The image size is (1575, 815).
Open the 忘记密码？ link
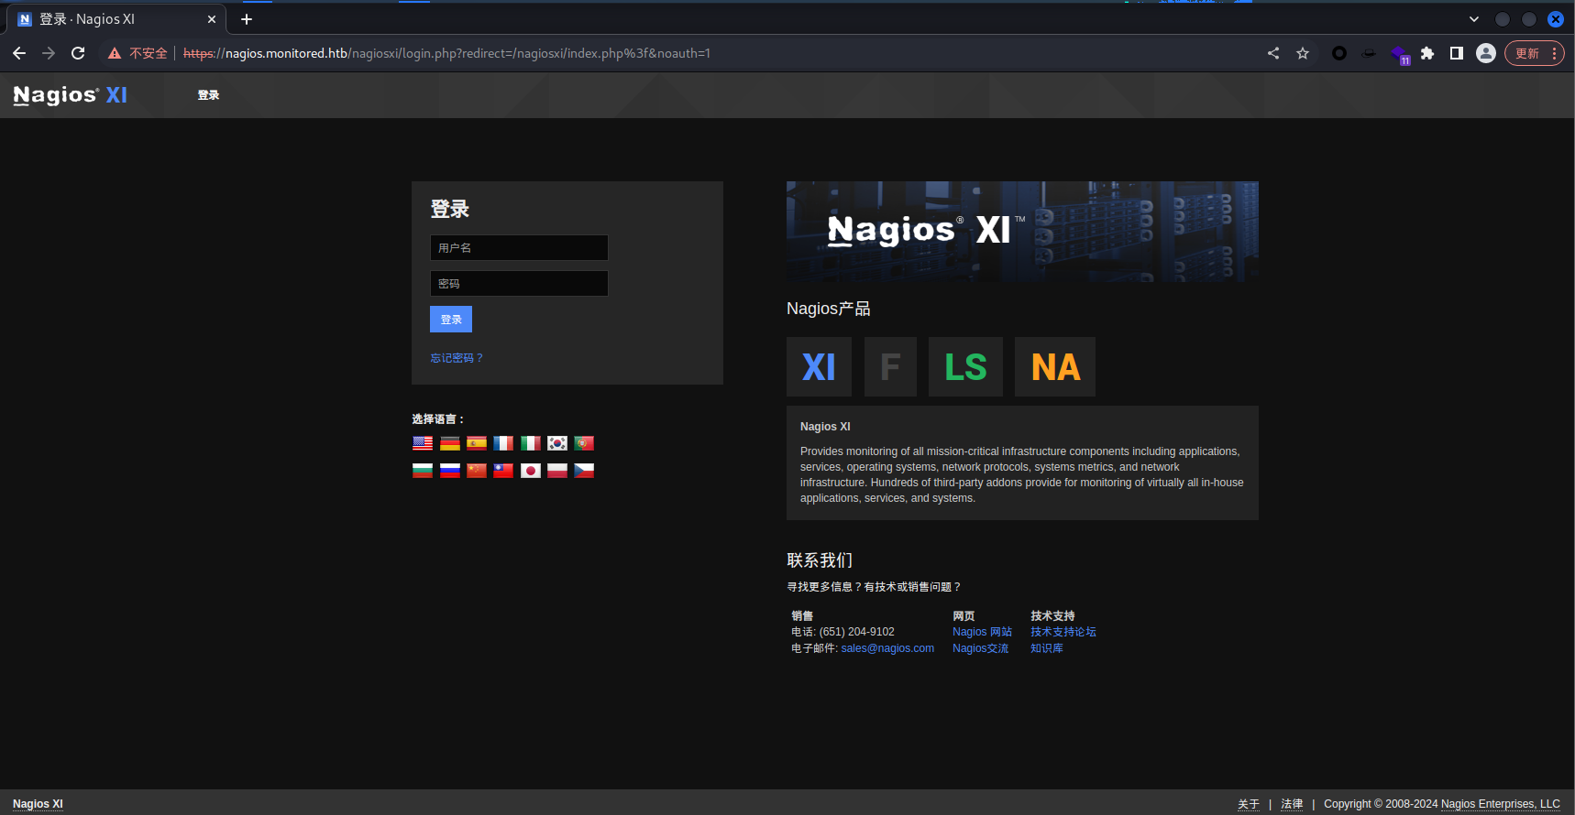point(457,358)
